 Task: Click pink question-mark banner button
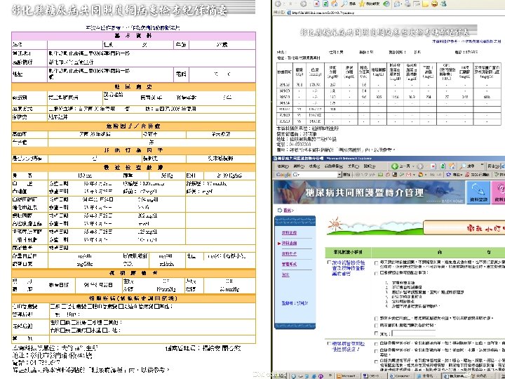pos(498,192)
